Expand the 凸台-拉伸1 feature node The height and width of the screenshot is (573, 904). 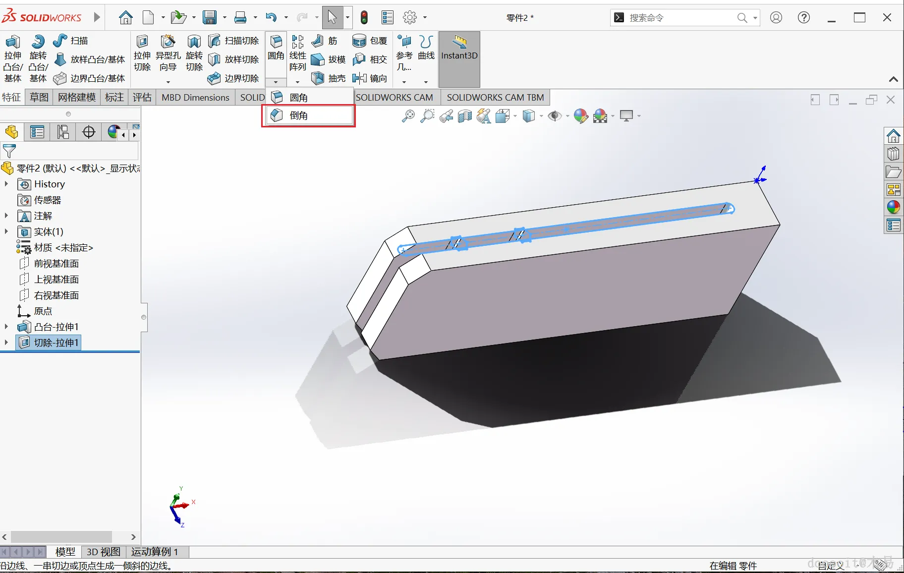pyautogui.click(x=6, y=327)
